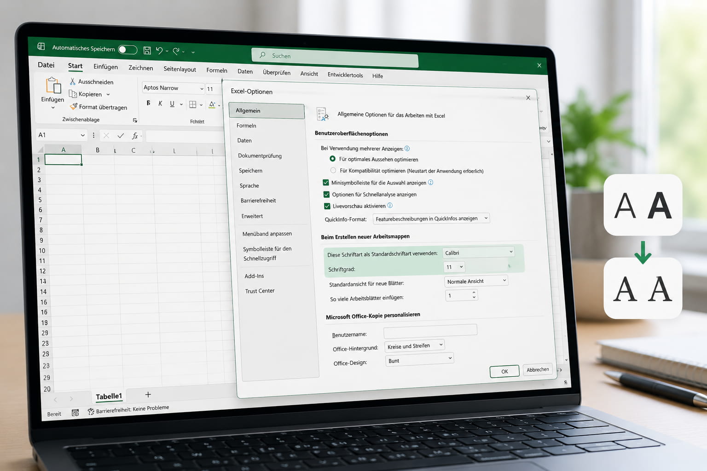This screenshot has height=471, width=707.
Task: Click the Benutzername input field
Action: tap(430, 331)
